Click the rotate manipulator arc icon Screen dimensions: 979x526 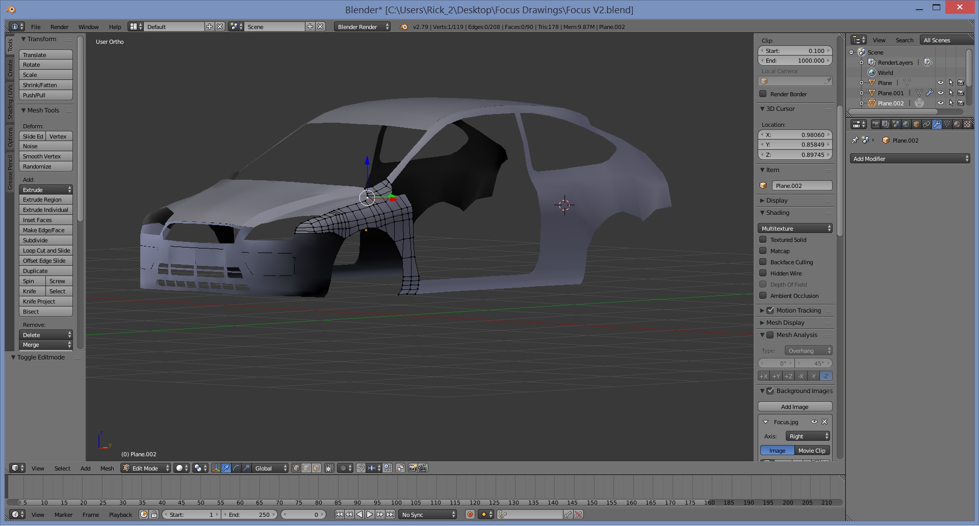[236, 468]
